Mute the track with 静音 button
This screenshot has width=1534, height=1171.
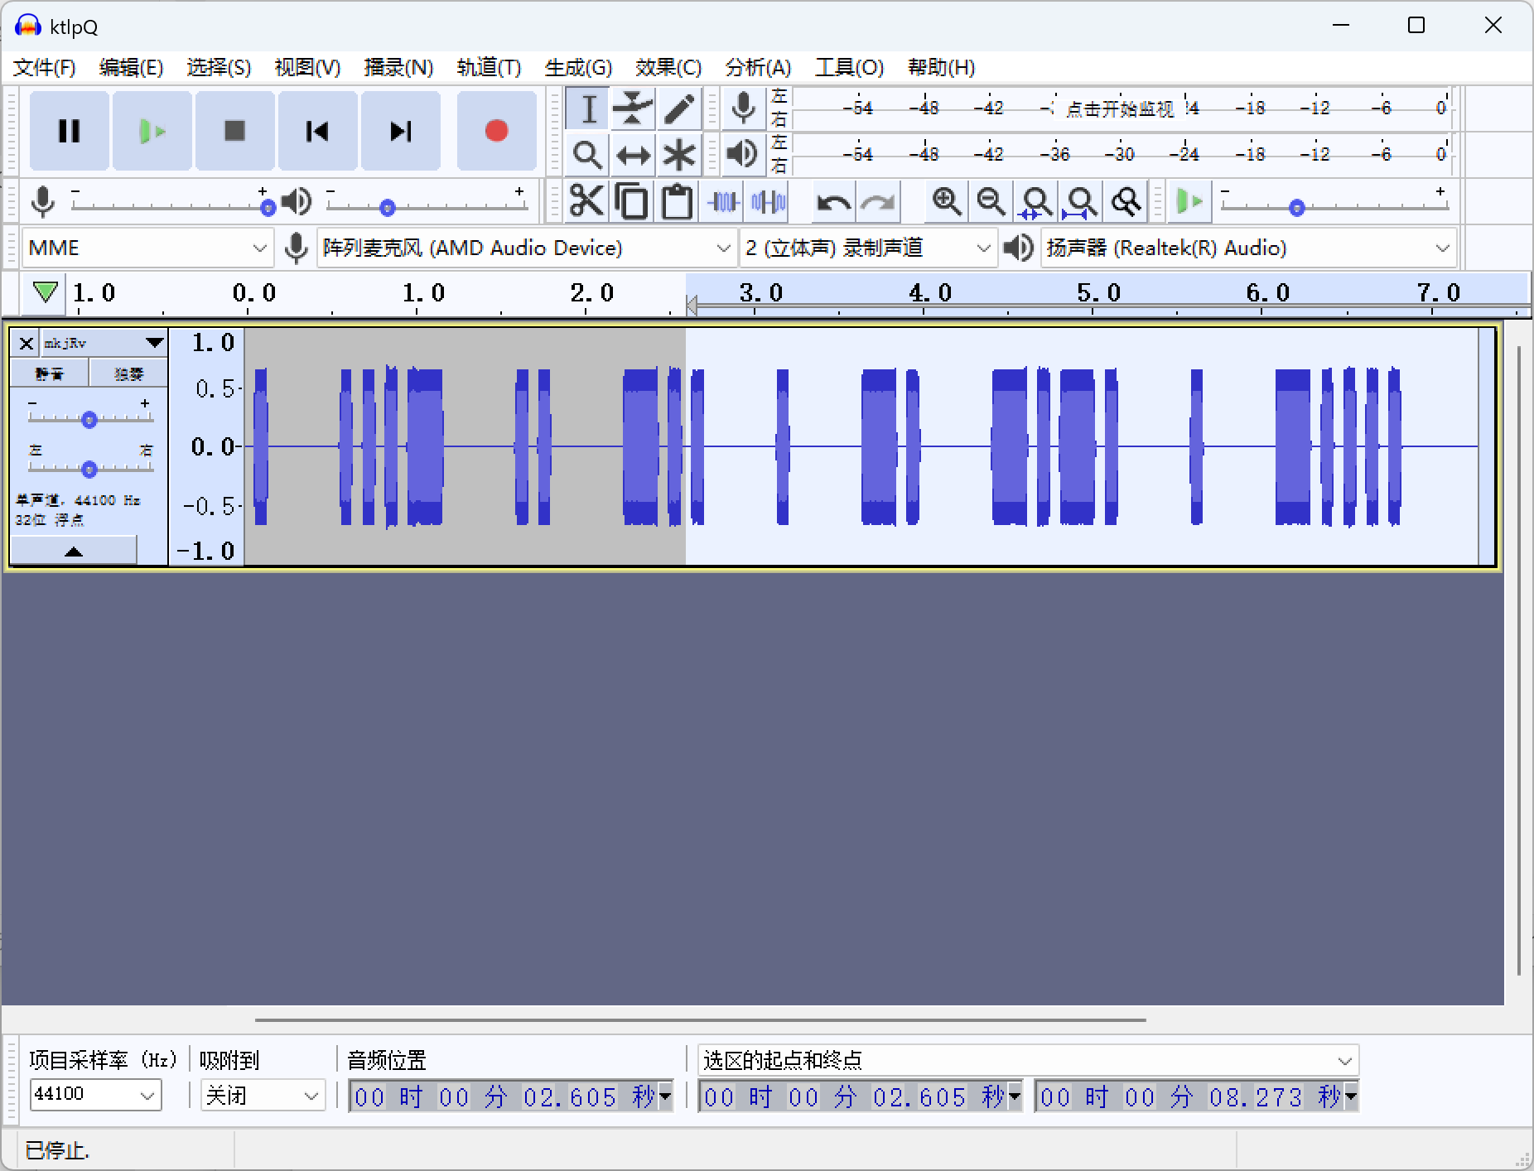coord(49,373)
